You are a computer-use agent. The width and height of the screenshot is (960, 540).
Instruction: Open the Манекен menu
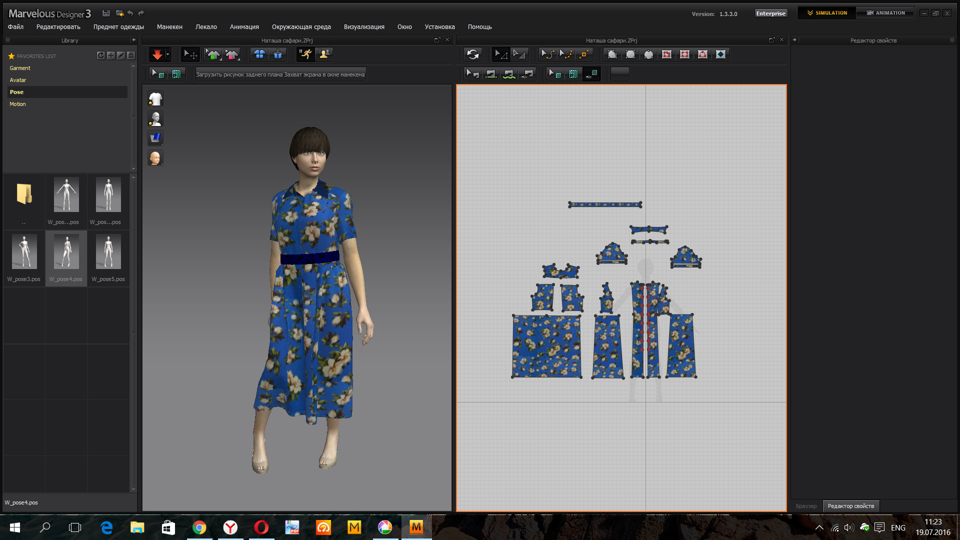[x=169, y=27]
